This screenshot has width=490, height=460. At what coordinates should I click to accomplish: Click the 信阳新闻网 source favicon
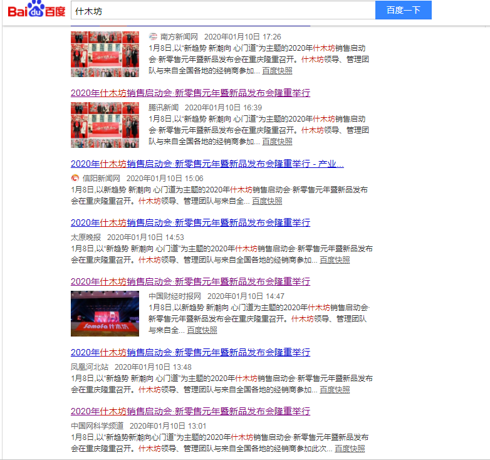coord(75,178)
